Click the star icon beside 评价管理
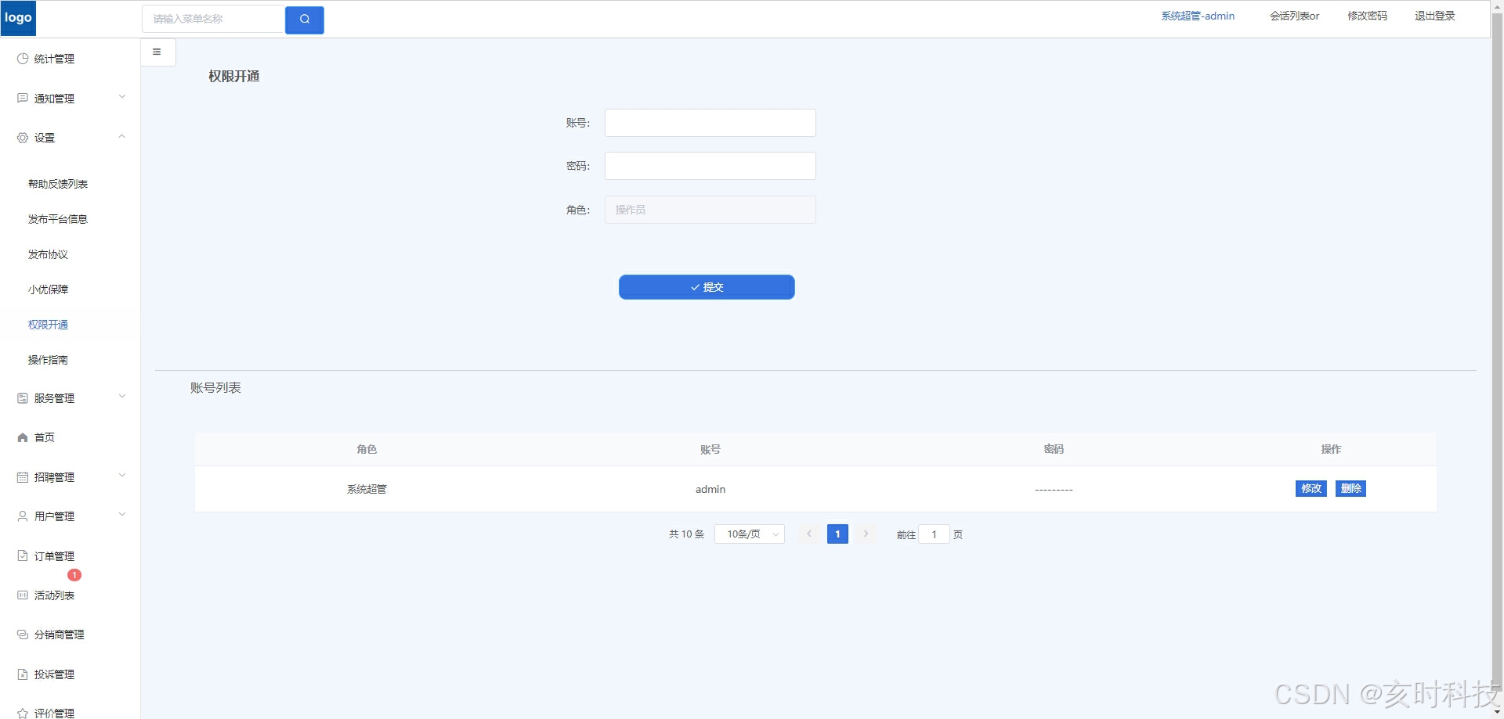Screen dimensions: 1504x719 pyautogui.click(x=23, y=713)
